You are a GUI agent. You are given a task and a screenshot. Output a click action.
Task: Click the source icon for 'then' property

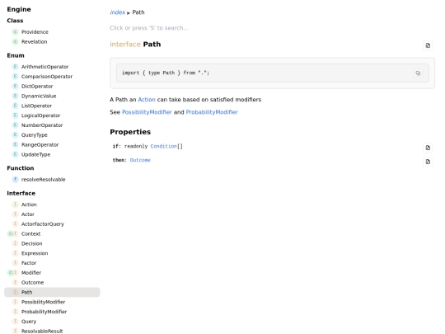428,162
